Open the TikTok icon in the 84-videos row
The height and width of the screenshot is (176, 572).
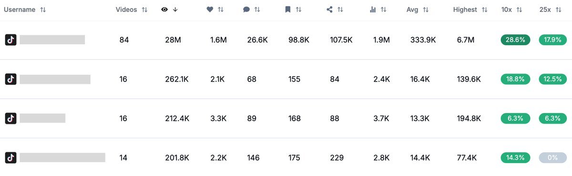click(x=10, y=40)
